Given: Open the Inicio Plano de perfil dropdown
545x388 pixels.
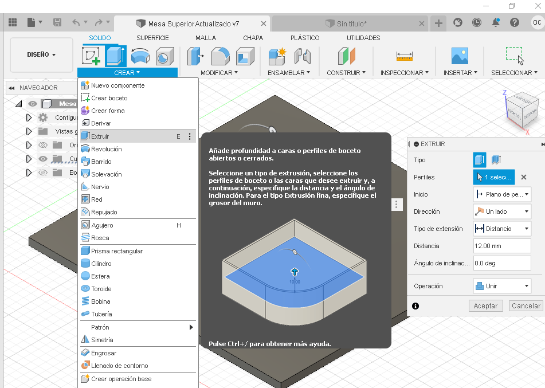Looking at the screenshot, I should 502,194.
